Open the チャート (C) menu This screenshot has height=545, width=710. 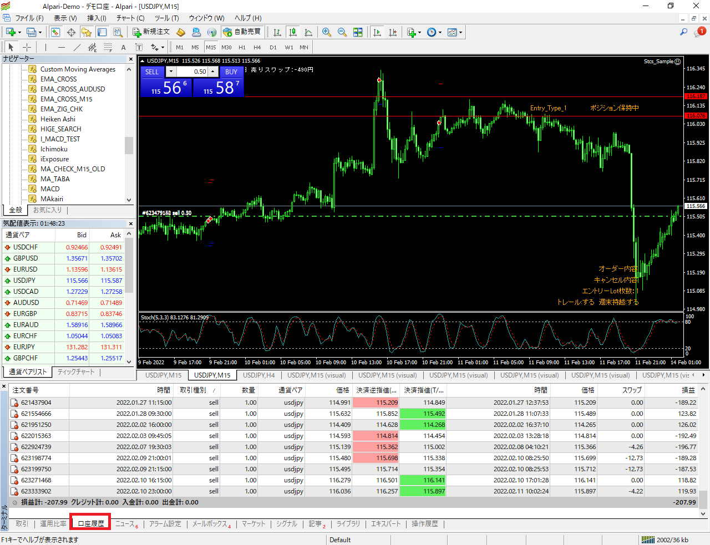[130, 18]
